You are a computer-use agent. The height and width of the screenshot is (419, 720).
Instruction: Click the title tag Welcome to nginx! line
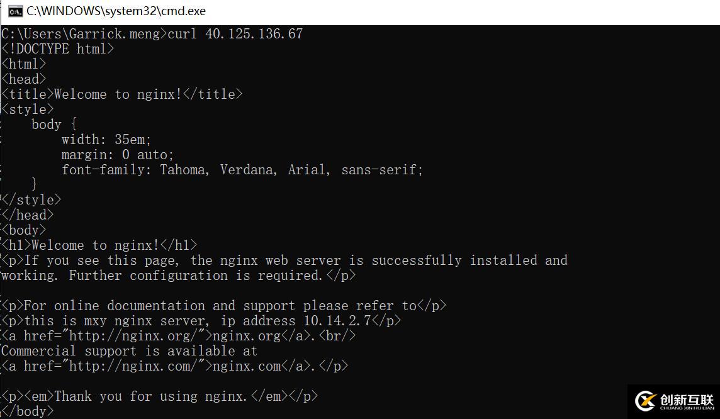click(121, 94)
